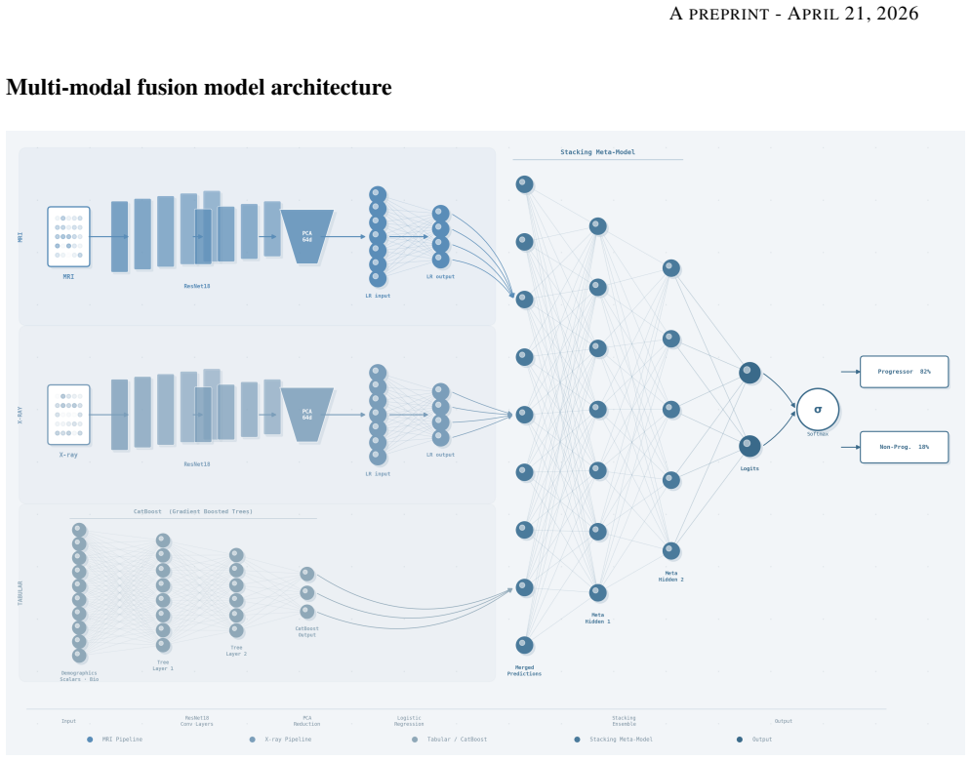Click the Output legend dot
The width and height of the screenshot is (971, 761).
click(740, 740)
